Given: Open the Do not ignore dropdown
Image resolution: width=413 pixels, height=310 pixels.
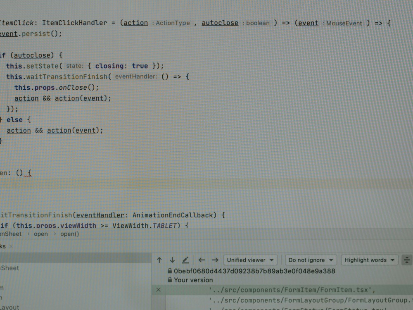Looking at the screenshot, I should (x=311, y=260).
